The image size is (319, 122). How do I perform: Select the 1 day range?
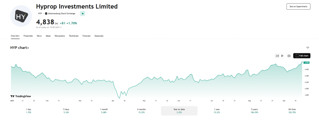pyautogui.click(x=29, y=111)
